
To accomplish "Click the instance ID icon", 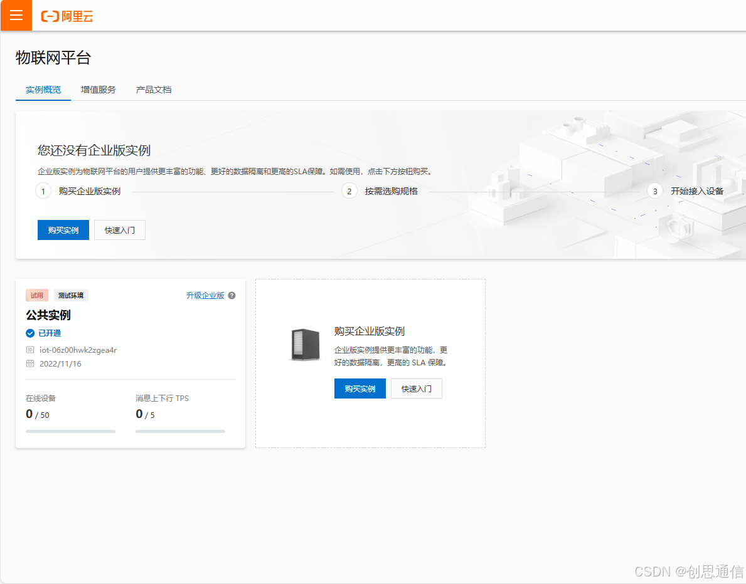I will click(x=30, y=350).
